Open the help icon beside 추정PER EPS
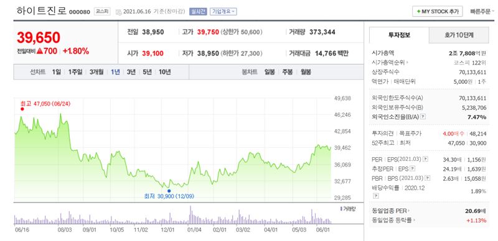This screenshot has width=498, height=241. coord(413,169)
